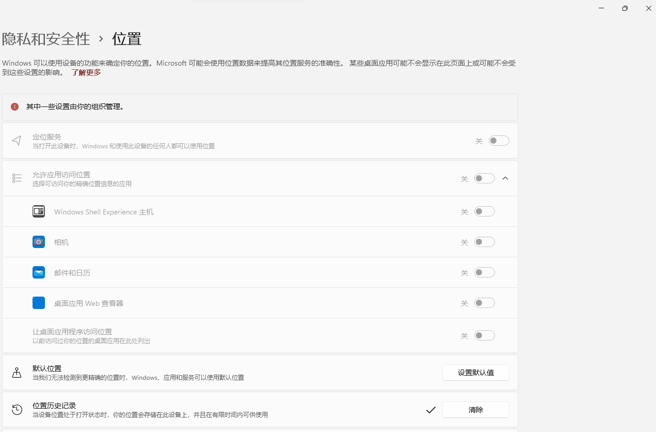Minimize the Settings window
The image size is (656, 432).
click(601, 8)
